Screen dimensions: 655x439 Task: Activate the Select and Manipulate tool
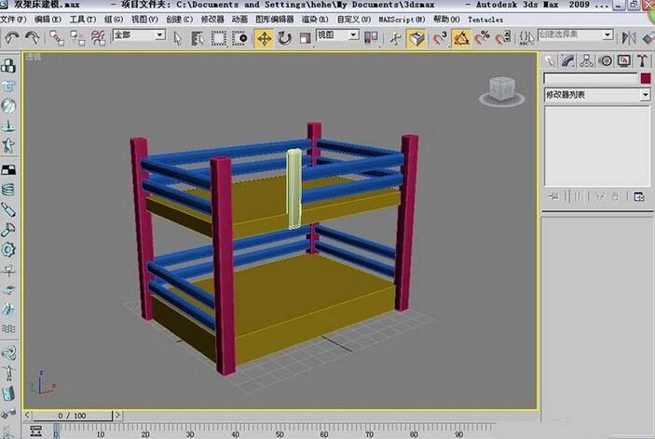[395, 38]
